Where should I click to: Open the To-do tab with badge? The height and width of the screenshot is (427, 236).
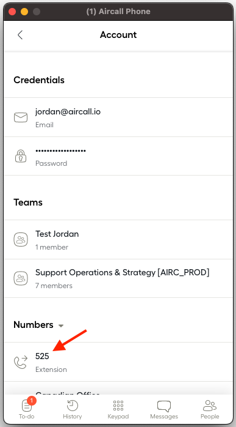(27, 408)
